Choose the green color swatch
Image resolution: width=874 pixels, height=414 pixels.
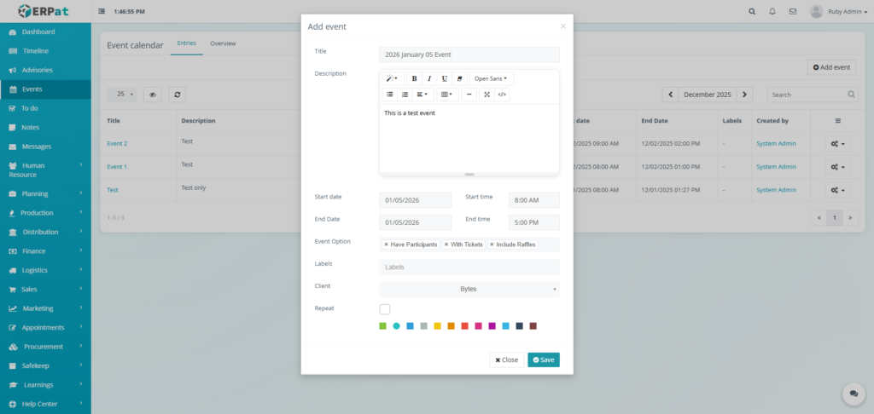coord(383,326)
